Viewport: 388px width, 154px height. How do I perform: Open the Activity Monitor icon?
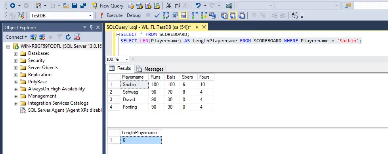pos(229,6)
